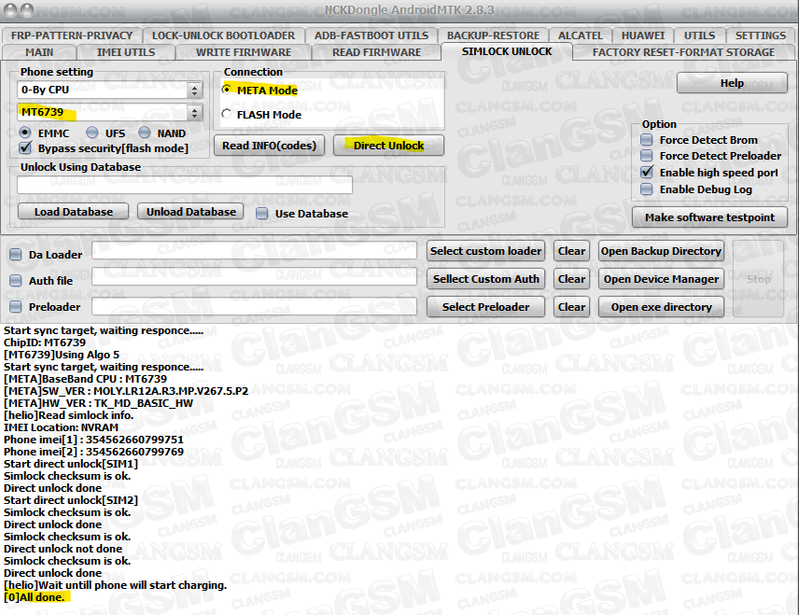Clear the Preloader path
This screenshot has width=799, height=615.
571,307
